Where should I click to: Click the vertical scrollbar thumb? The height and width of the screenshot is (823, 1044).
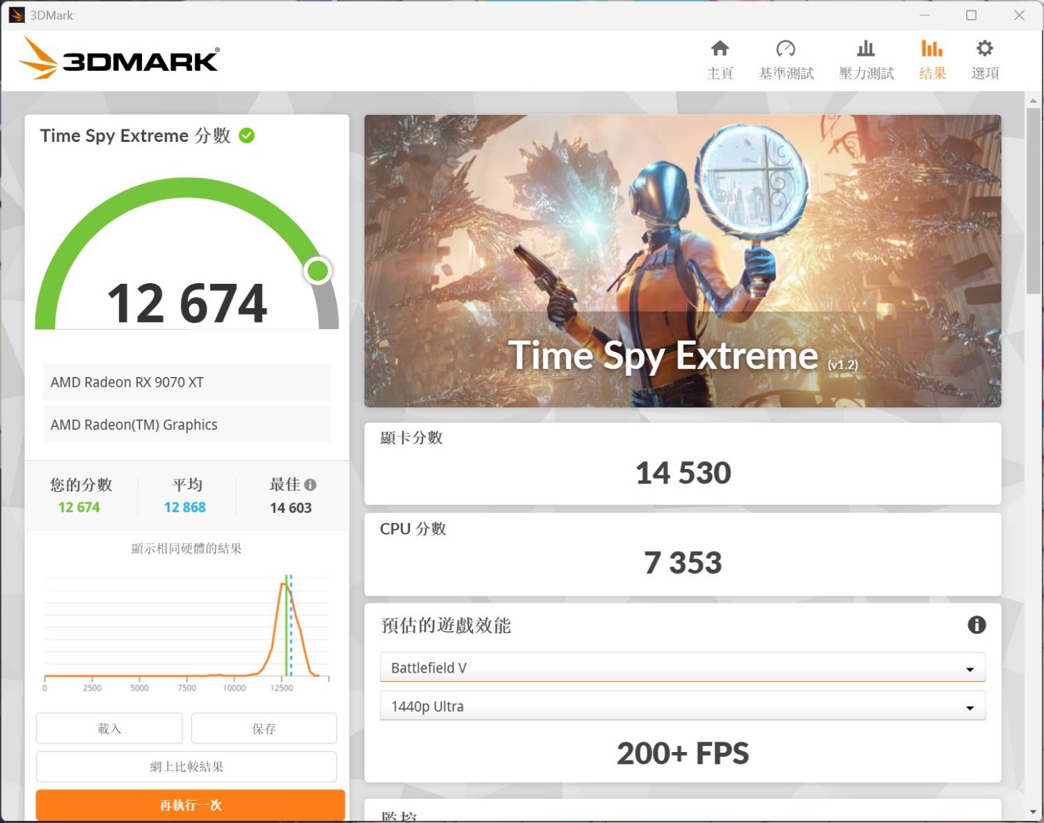pyautogui.click(x=1034, y=200)
